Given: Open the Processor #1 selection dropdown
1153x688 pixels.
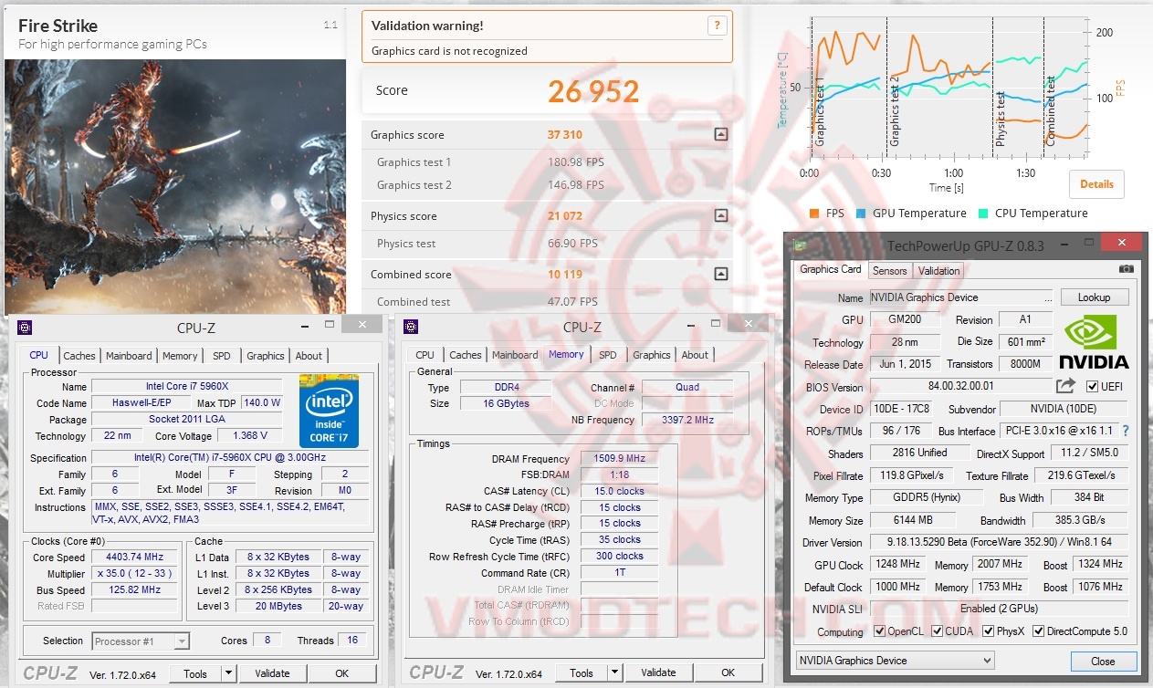Looking at the screenshot, I should click(x=141, y=641).
